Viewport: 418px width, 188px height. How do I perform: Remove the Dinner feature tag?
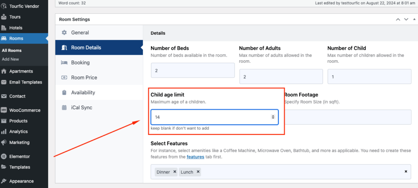point(175,172)
